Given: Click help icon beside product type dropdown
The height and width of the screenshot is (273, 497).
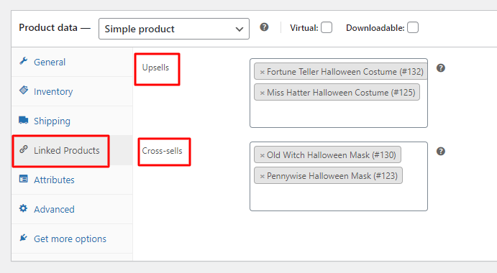Looking at the screenshot, I should [x=264, y=27].
